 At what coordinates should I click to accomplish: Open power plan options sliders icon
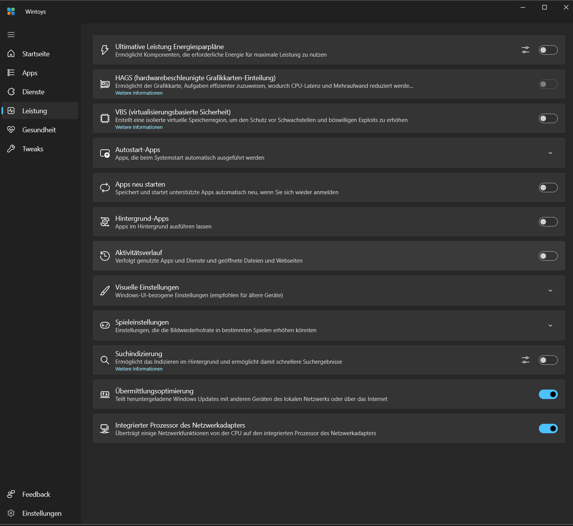point(525,50)
